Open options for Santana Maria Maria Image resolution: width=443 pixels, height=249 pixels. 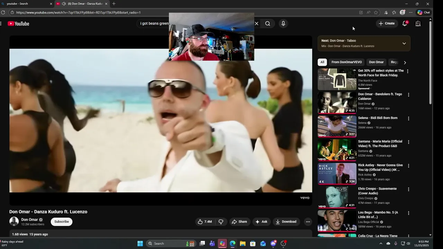tap(408, 142)
